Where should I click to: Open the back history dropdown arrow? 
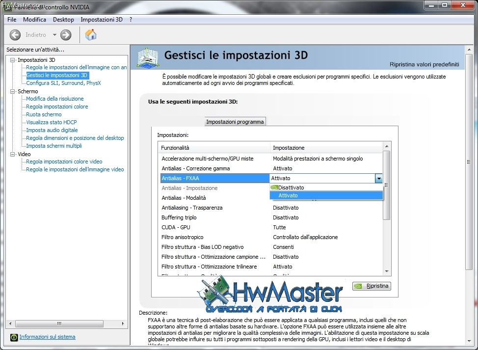(x=54, y=35)
